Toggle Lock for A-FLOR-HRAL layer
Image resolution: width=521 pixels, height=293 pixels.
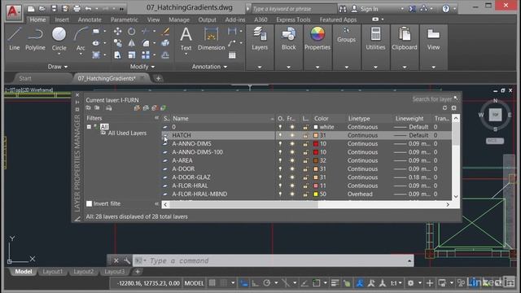click(x=305, y=186)
